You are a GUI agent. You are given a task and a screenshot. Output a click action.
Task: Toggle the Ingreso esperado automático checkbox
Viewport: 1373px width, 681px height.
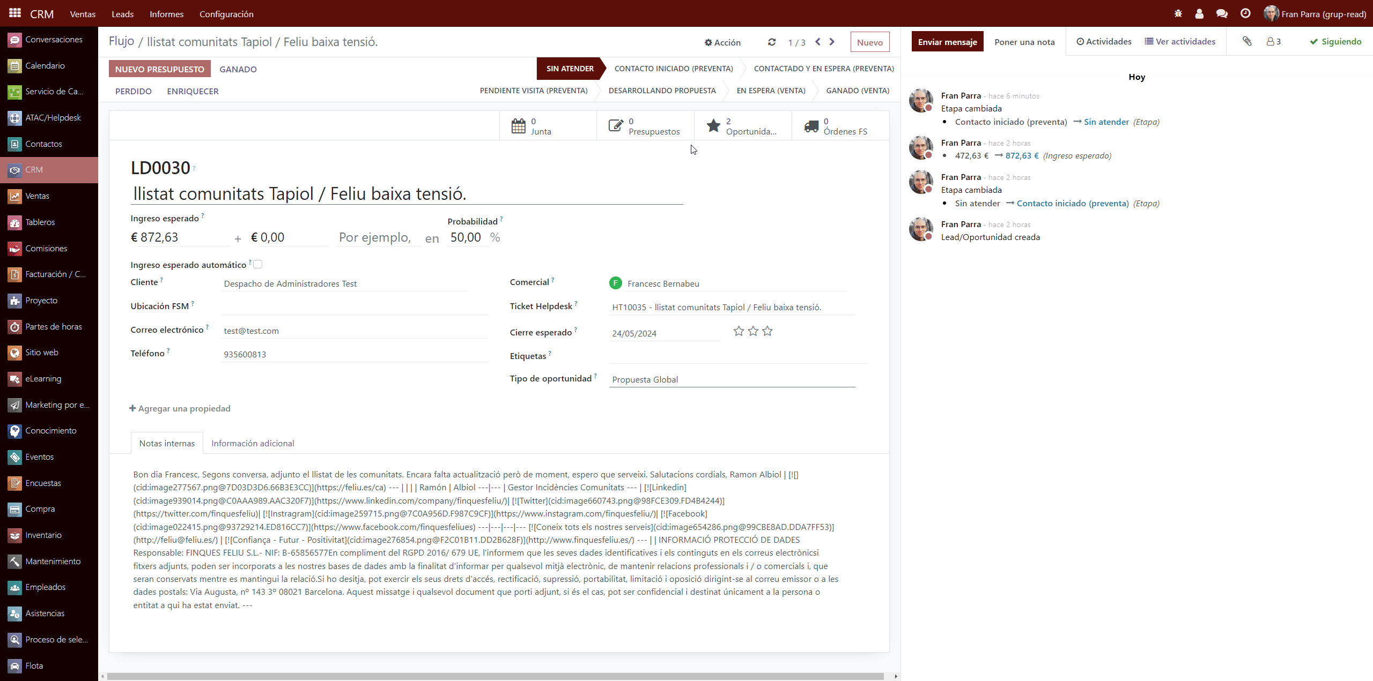258,264
